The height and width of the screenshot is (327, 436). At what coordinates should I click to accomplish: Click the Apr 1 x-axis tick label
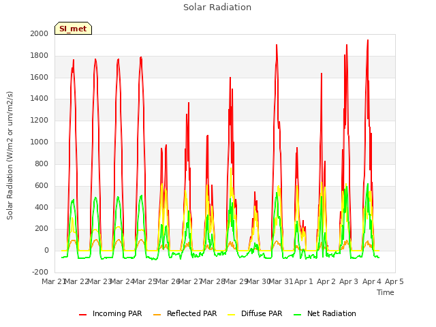[x=304, y=281]
